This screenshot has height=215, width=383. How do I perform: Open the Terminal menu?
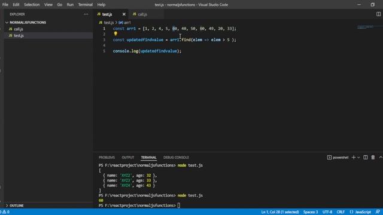coord(85,5)
